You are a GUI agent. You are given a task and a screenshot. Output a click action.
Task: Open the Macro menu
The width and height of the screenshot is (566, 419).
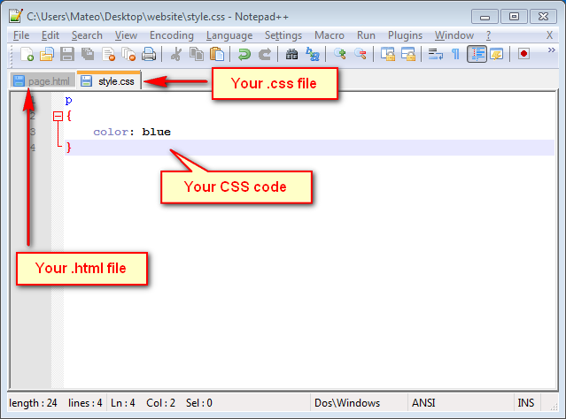pos(330,35)
